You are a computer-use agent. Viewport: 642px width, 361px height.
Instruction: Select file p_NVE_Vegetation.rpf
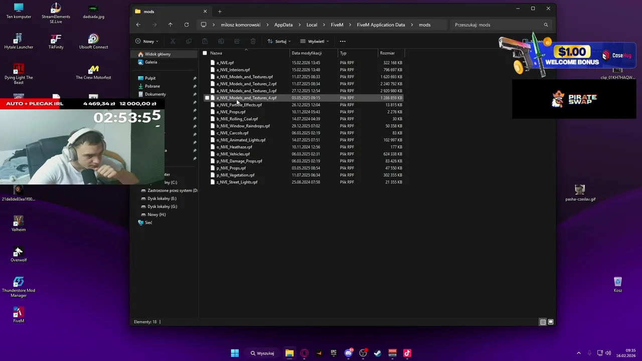[236, 175]
